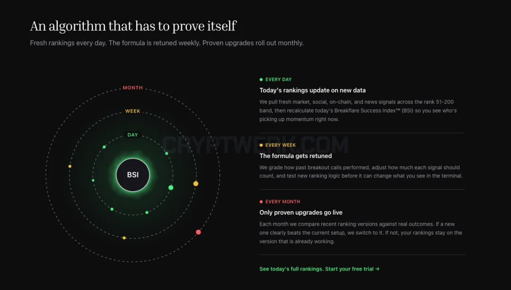Click the green bullet beside EVERY DAY
Screen dimensions: 511x290
click(x=261, y=79)
